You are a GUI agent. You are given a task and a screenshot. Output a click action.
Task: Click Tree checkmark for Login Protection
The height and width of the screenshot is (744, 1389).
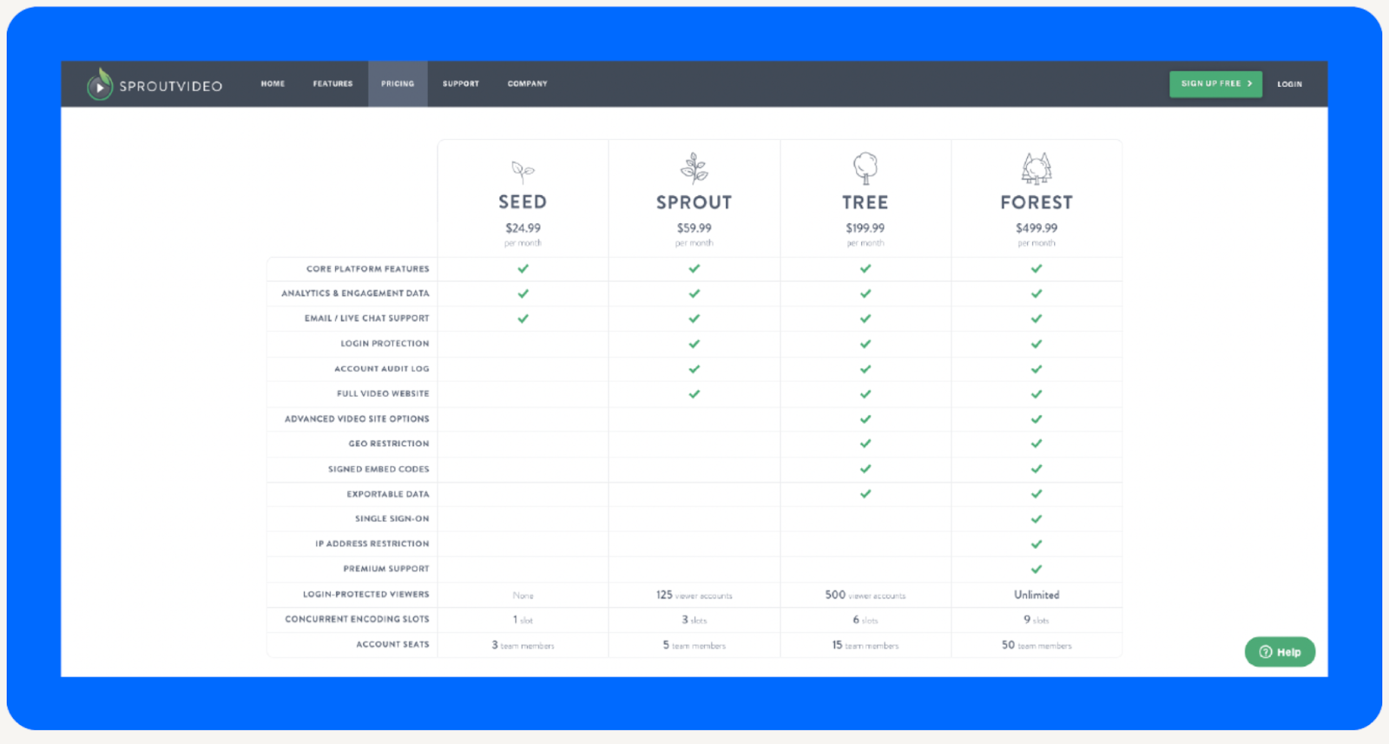click(x=865, y=344)
